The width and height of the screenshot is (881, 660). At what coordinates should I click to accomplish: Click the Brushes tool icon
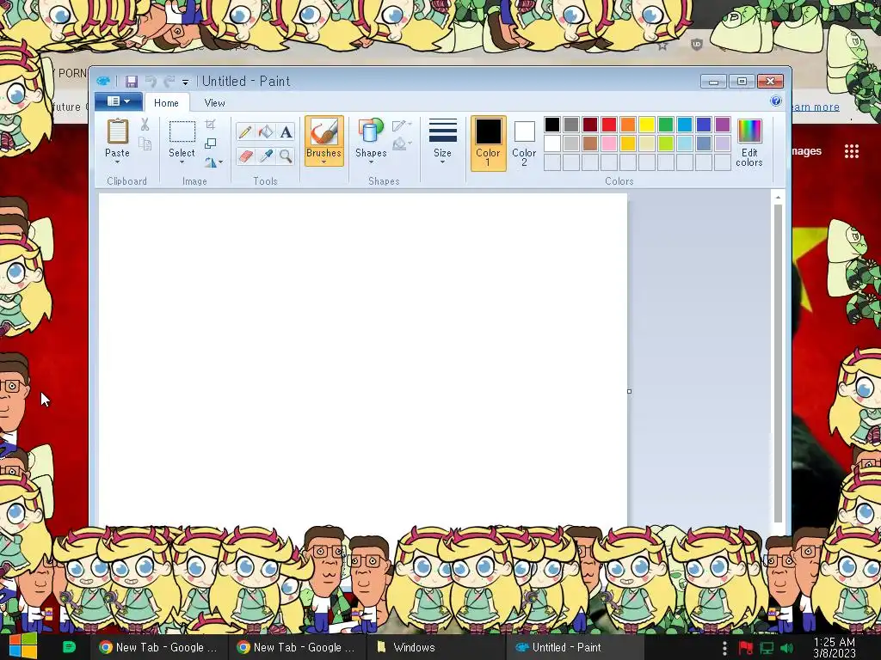(323, 132)
